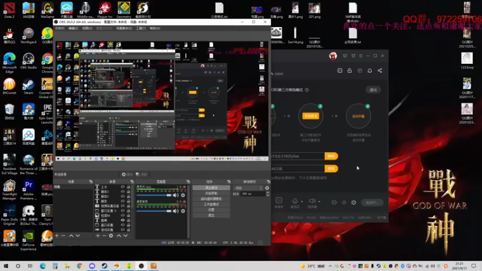Open the microphone dropdown arrow in streaming app

(302, 202)
